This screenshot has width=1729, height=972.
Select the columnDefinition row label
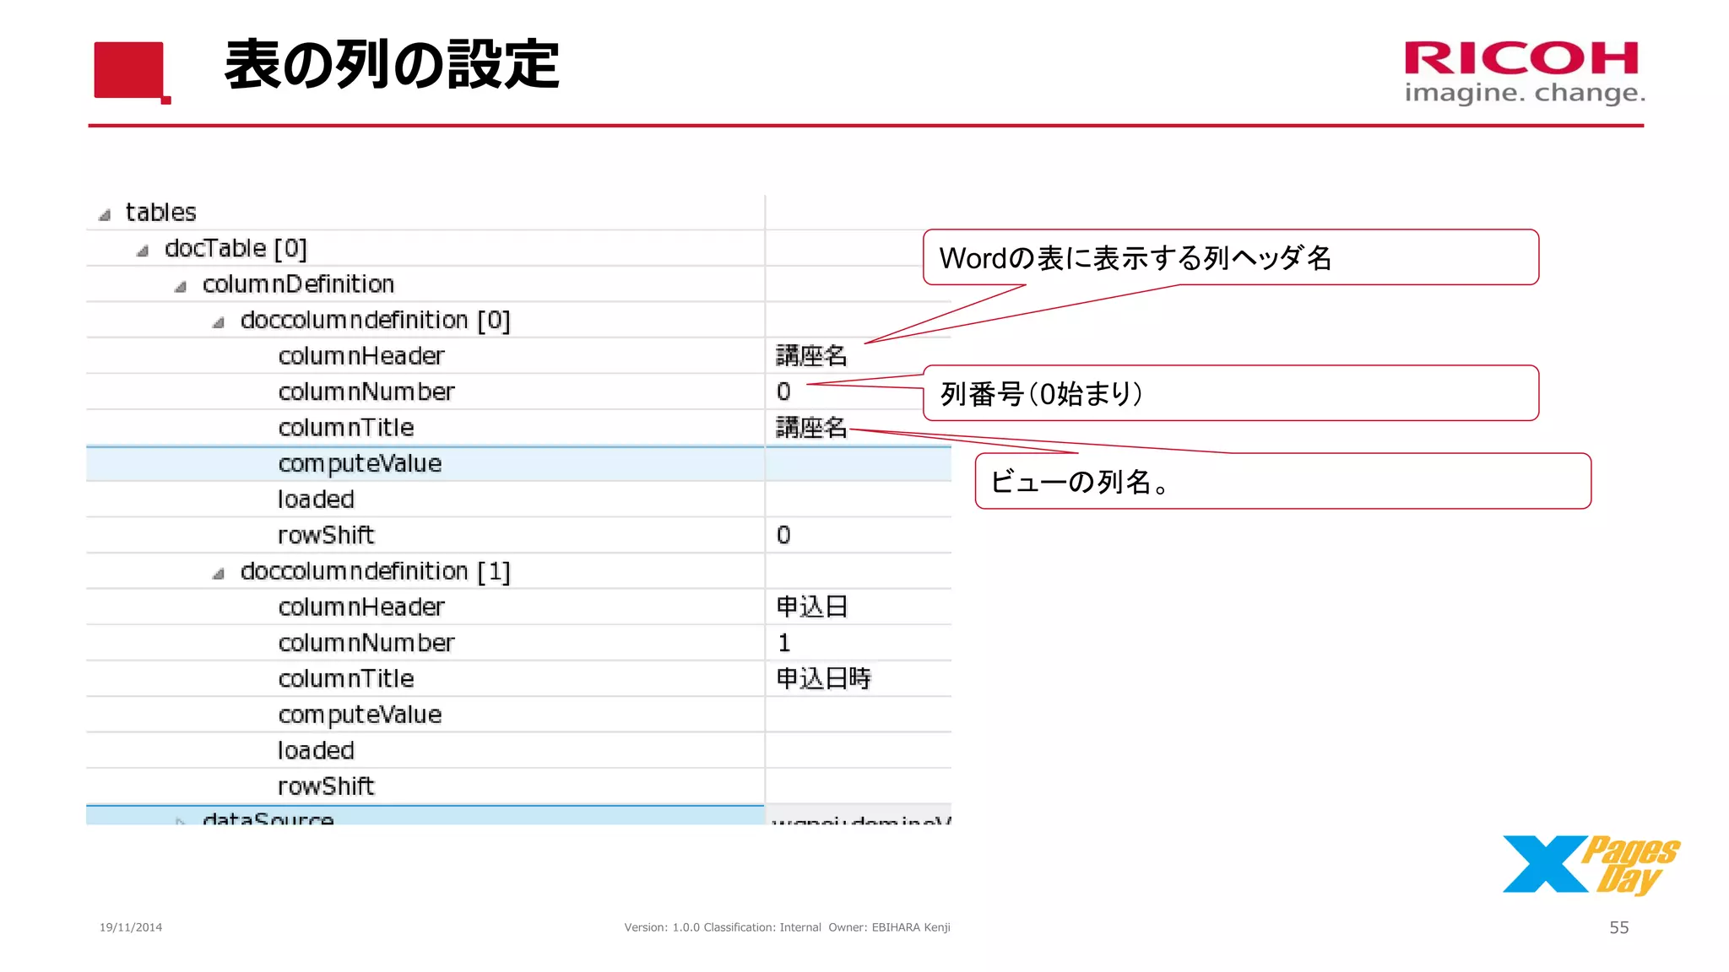pyautogui.click(x=298, y=283)
